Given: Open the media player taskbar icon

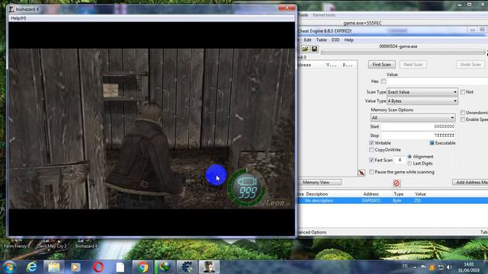Looking at the screenshot, I should (75, 267).
